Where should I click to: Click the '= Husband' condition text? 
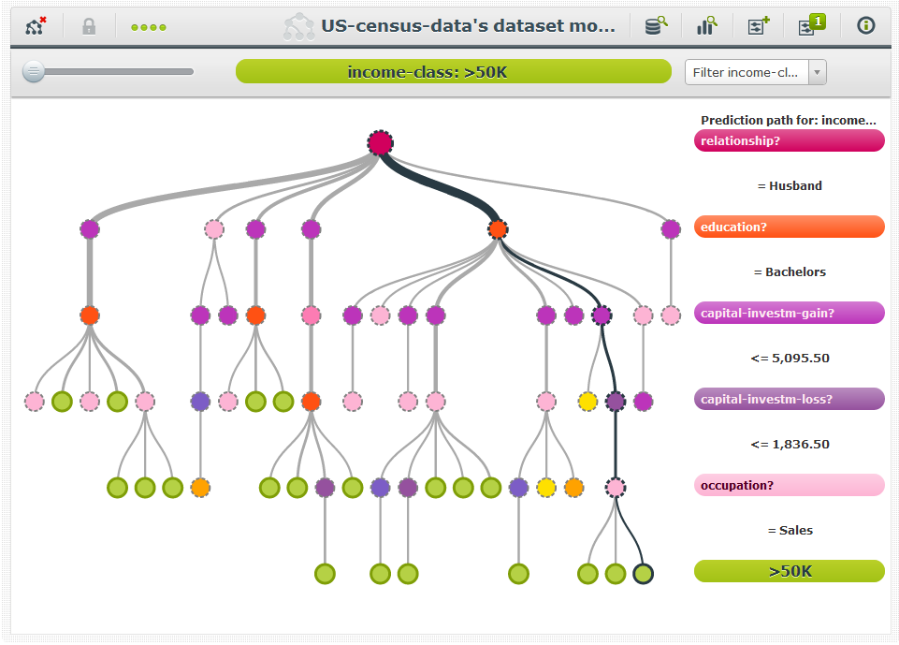click(790, 186)
